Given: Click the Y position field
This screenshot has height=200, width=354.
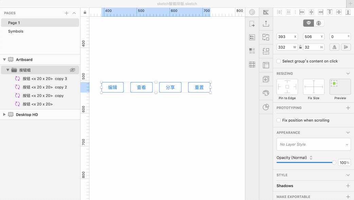Looking at the screenshot, I should 314,37.
